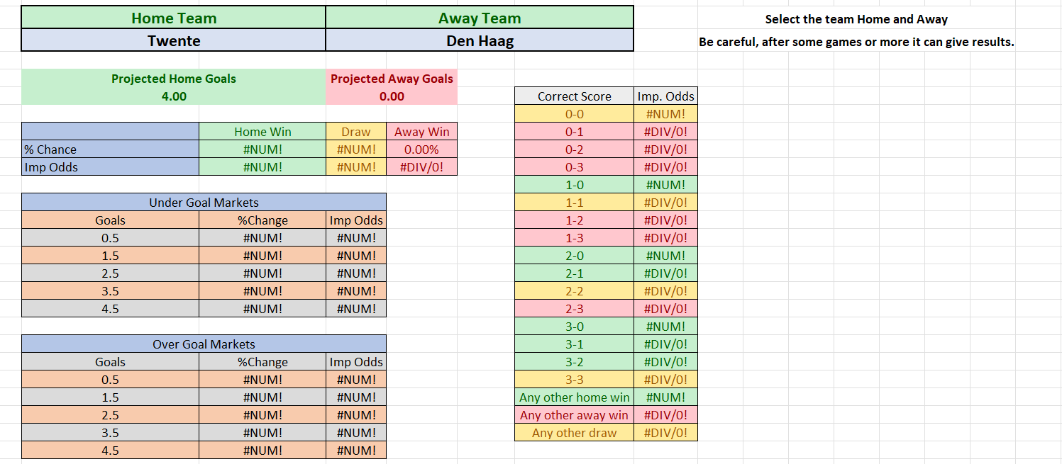Select the Over Goal Markets header
Image resolution: width=1062 pixels, height=464 pixels.
coord(204,344)
